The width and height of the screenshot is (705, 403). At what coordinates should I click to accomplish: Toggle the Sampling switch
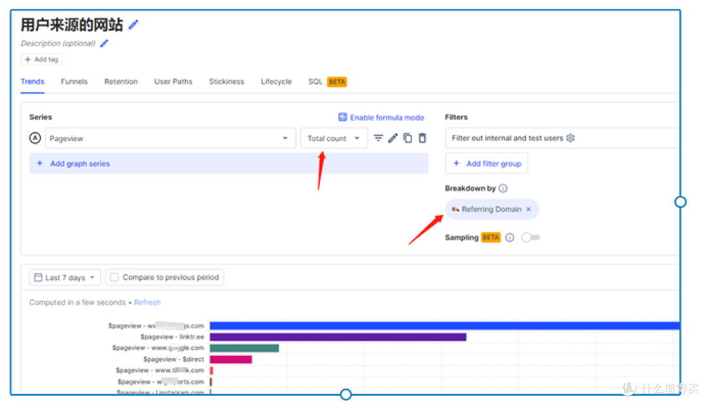click(531, 238)
